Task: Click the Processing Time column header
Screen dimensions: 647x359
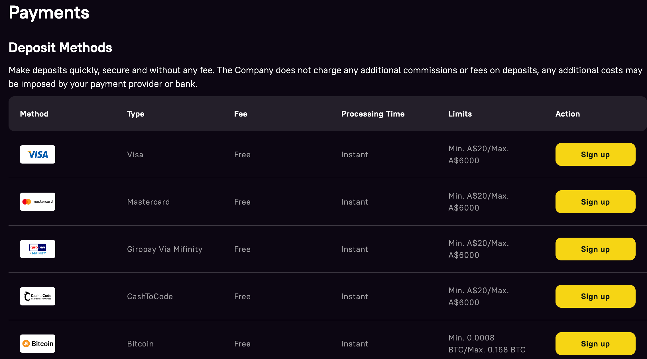Action: [373, 114]
